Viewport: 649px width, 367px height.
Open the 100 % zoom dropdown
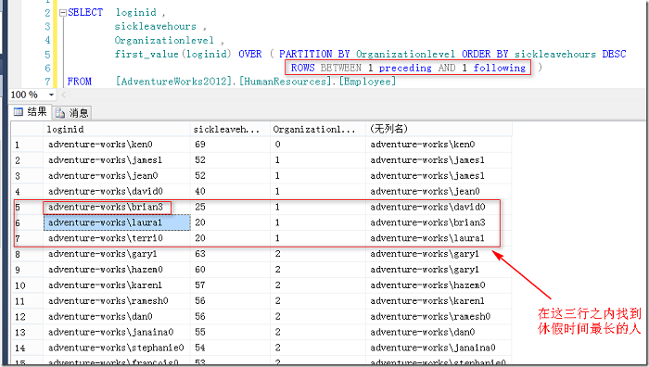[x=51, y=95]
